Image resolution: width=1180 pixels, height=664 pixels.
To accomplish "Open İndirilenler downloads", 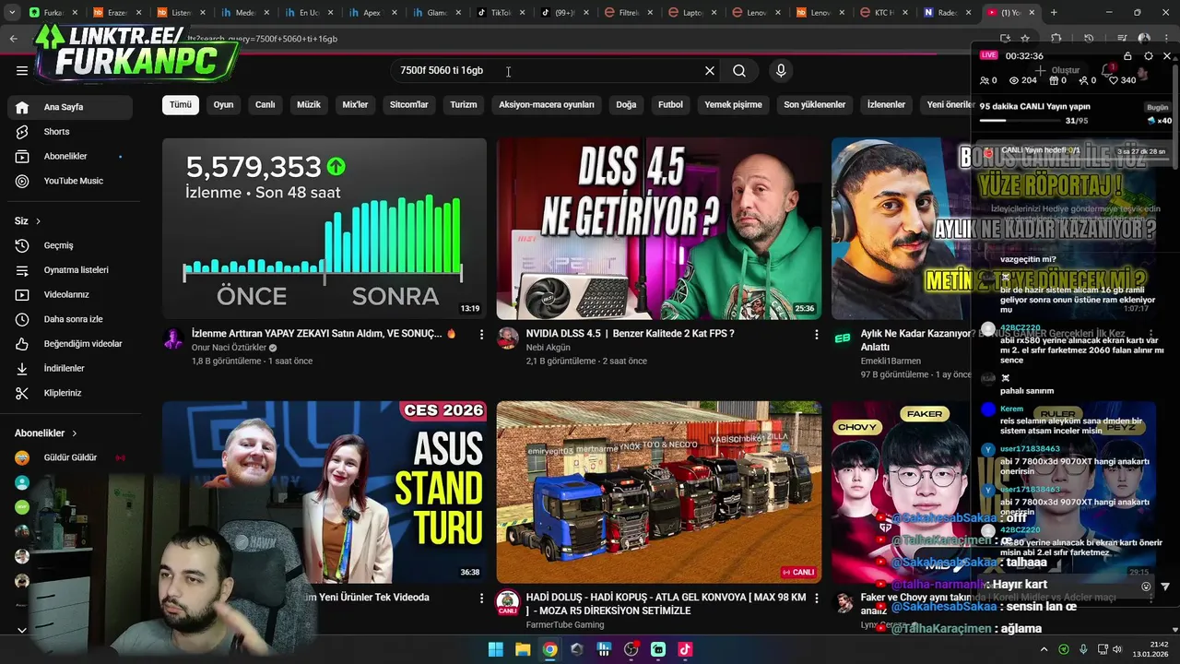I will 70,368.
